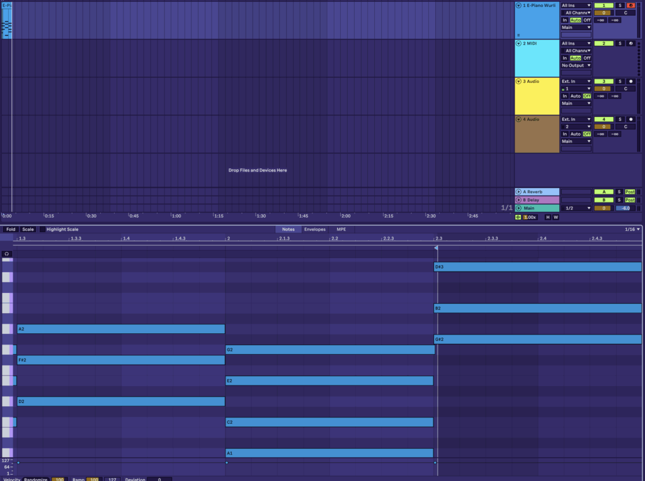Screen dimensions: 645x481
Task: Toggle Post button on B Delay
Action: point(630,200)
